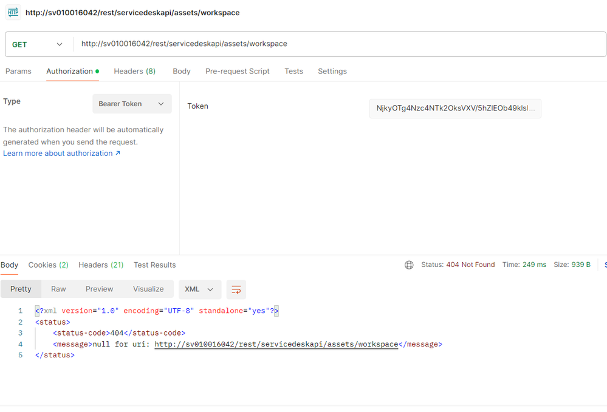Open the Settings tab
The height and width of the screenshot is (412, 607).
[332, 72]
